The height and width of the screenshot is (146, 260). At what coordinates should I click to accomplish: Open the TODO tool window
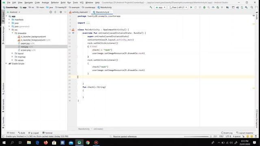(11, 133)
